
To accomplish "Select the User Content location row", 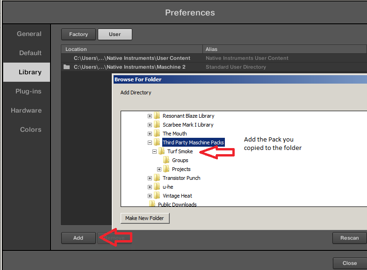I will (x=132, y=58).
